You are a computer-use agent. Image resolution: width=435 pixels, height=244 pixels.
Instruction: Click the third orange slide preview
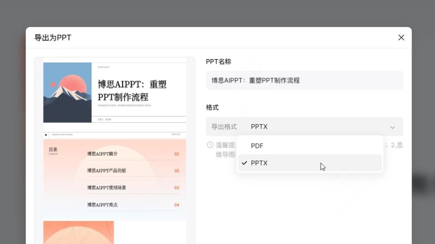point(78,232)
